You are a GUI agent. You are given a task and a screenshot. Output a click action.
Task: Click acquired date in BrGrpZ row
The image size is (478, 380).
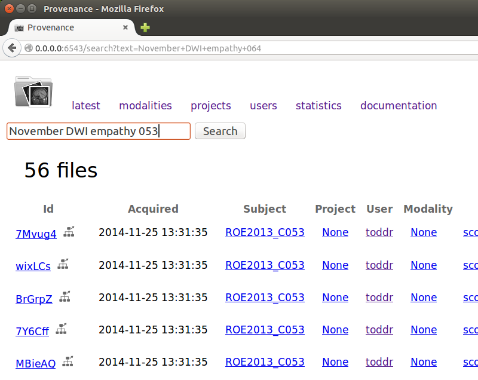pyautogui.click(x=153, y=298)
